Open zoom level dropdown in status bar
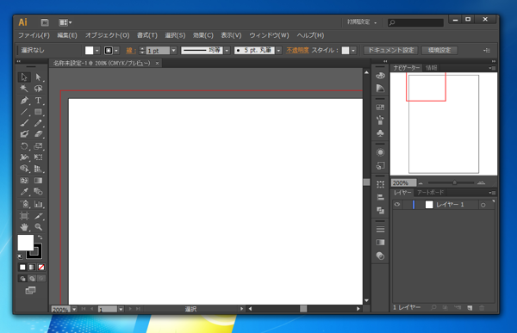Screen dimensions: 517x333 (74, 309)
